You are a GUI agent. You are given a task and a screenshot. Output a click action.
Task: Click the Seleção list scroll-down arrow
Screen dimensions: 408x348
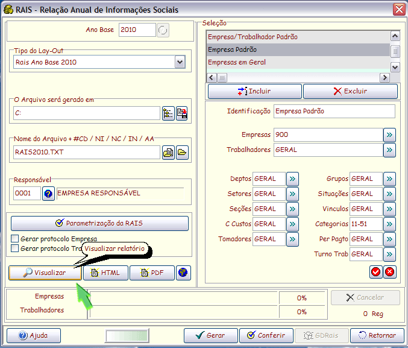point(395,68)
